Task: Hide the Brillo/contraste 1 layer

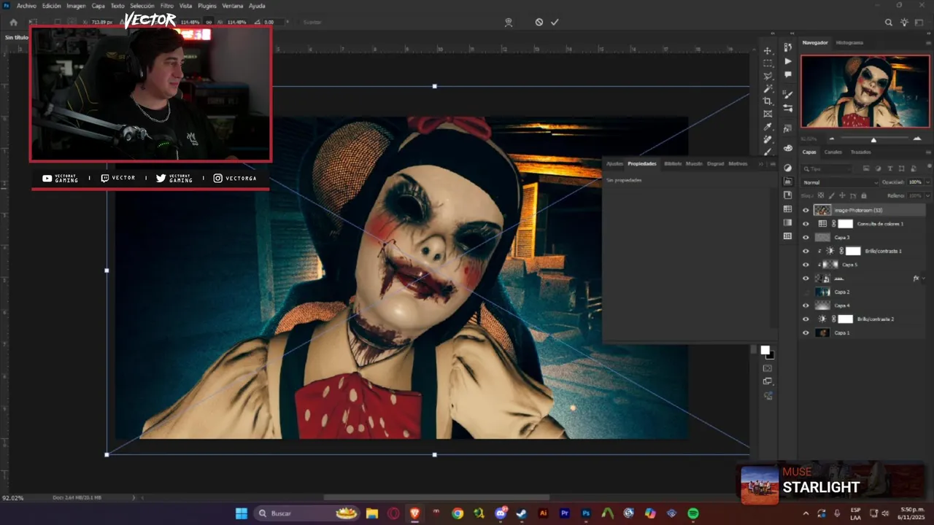Action: coord(806,251)
